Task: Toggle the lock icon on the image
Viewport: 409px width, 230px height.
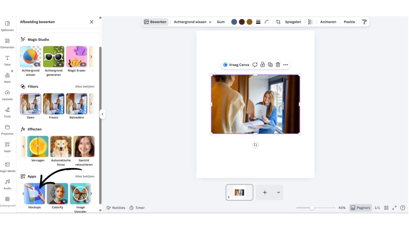Action: 262,65
